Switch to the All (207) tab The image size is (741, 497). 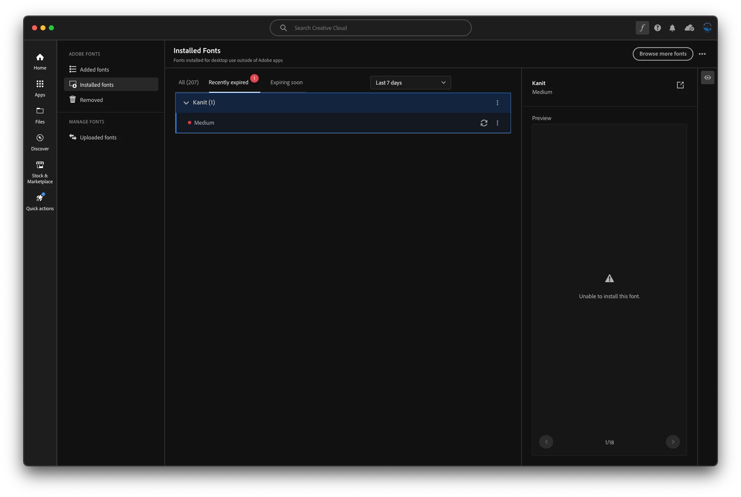pos(188,83)
